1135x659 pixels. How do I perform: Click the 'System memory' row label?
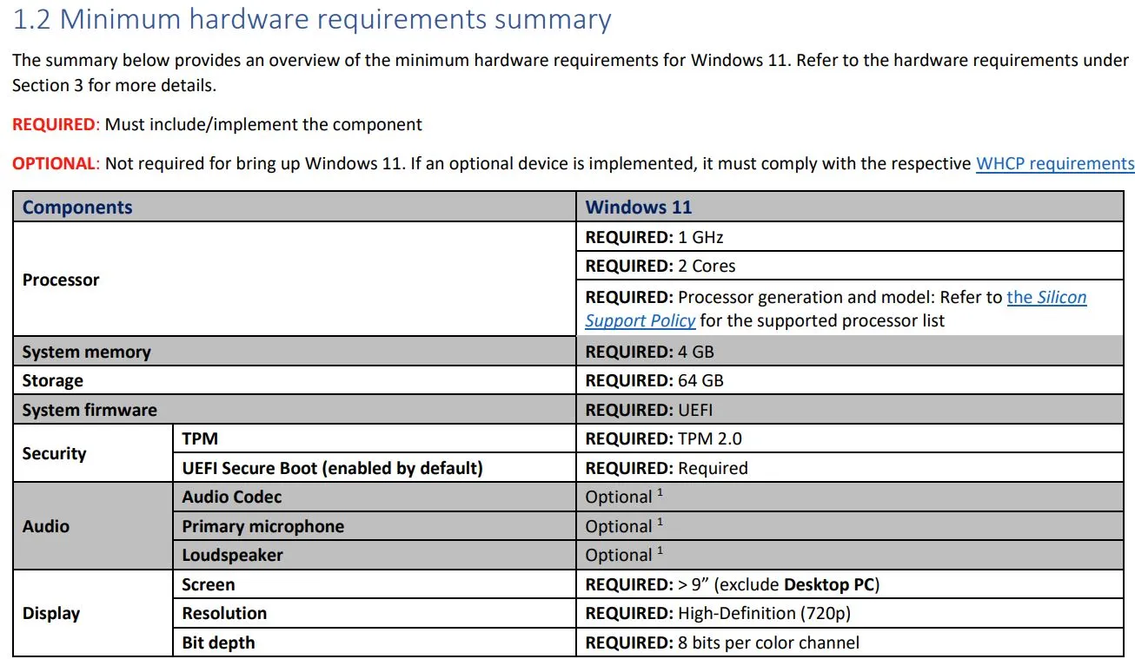click(86, 352)
